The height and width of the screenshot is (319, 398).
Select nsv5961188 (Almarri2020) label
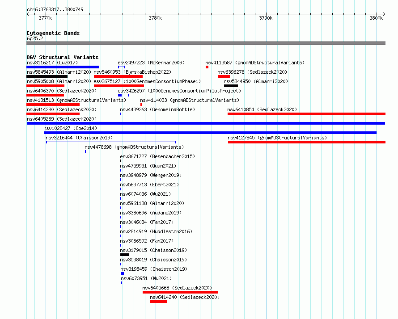coord(152,203)
